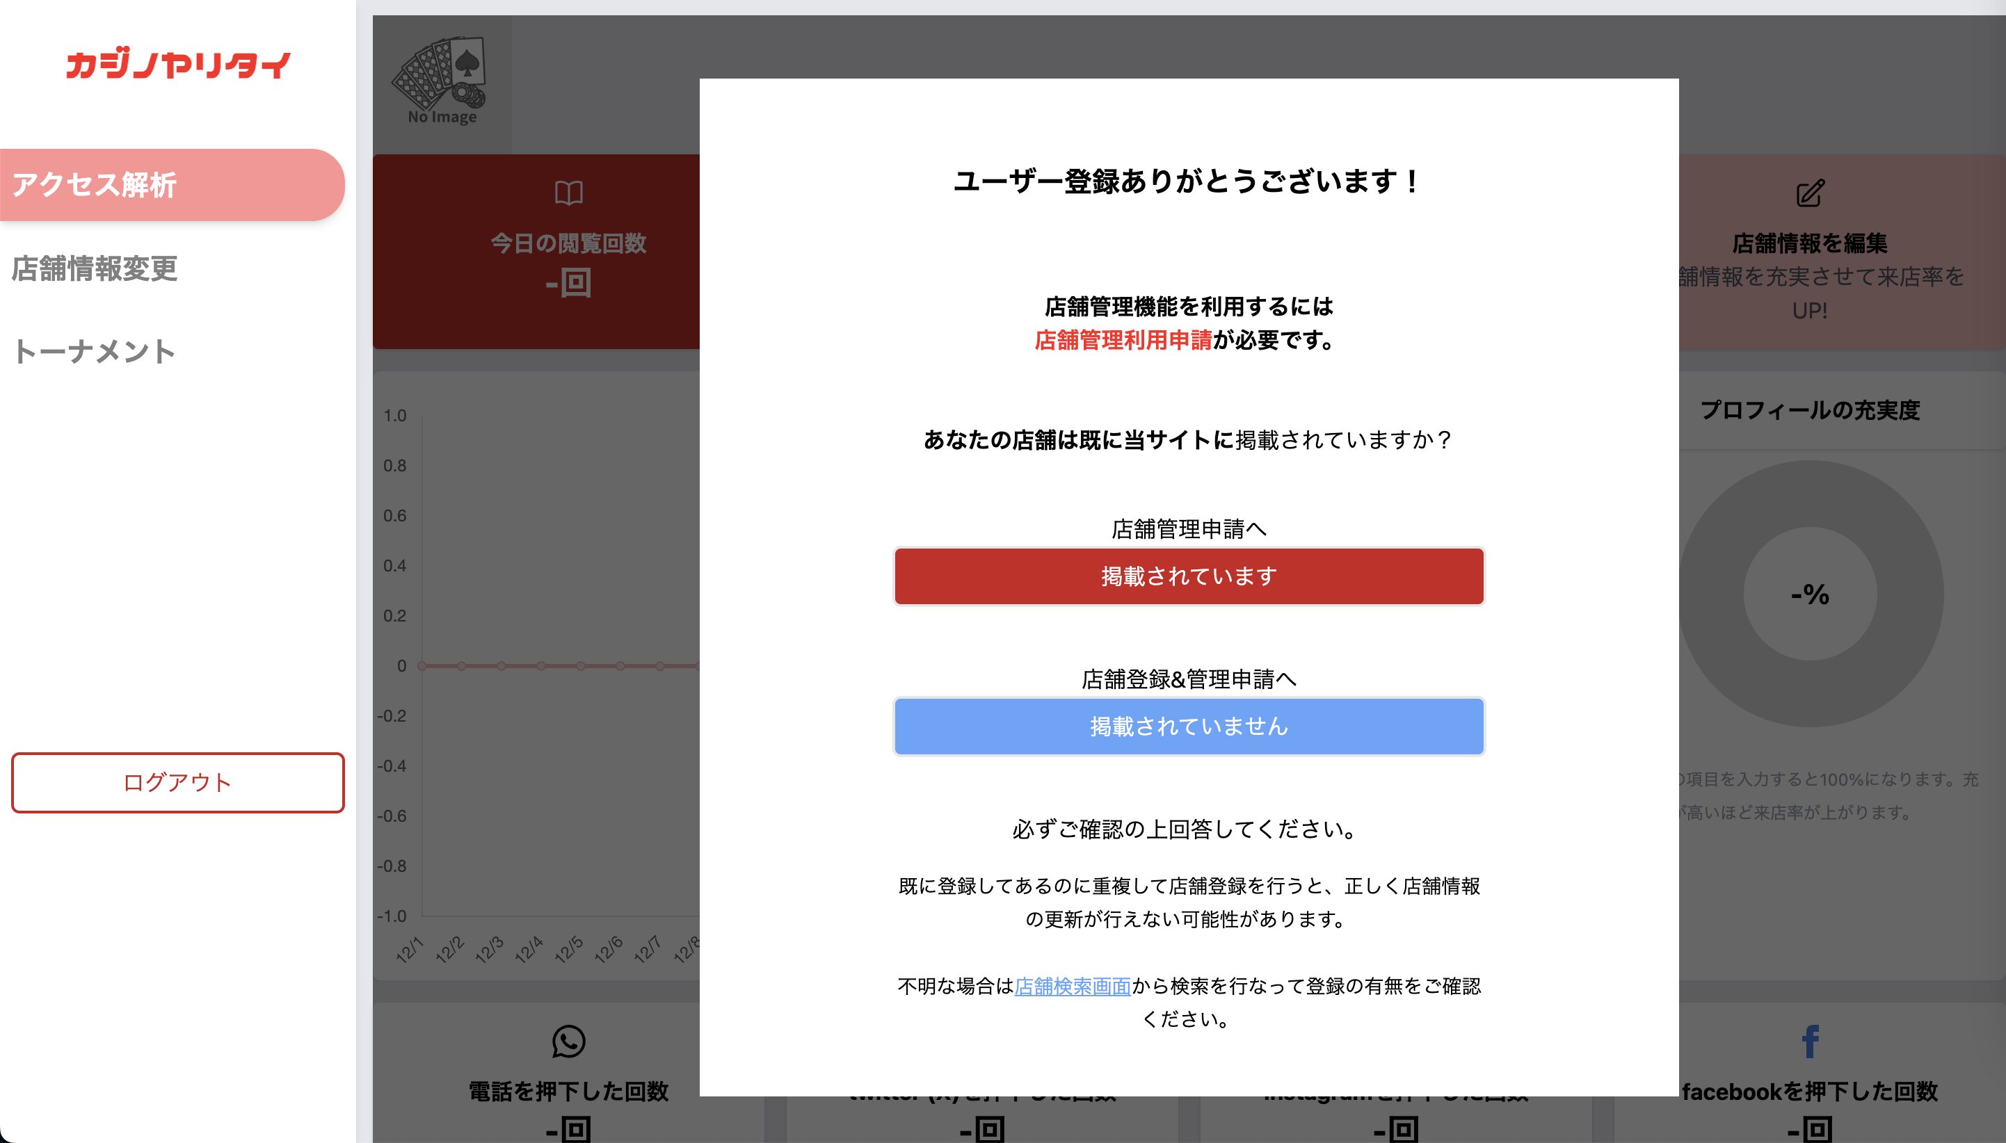Screen dimensions: 2006x1143
Task: Click the カジノヤリタイ logo
Action: 177,63
